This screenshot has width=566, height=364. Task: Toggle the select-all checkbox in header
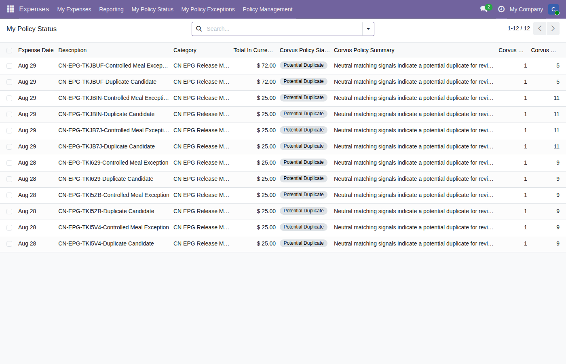coord(9,51)
